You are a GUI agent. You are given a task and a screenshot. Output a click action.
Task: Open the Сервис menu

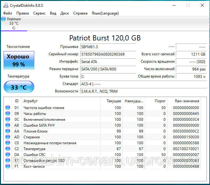pos(39,13)
